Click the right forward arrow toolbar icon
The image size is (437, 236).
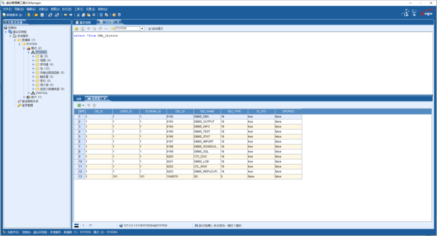click(x=70, y=15)
